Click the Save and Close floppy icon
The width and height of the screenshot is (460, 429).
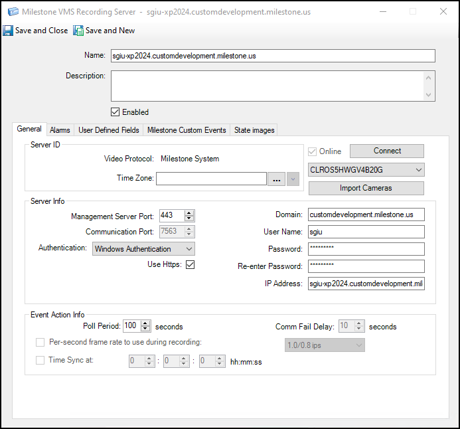tap(8, 31)
